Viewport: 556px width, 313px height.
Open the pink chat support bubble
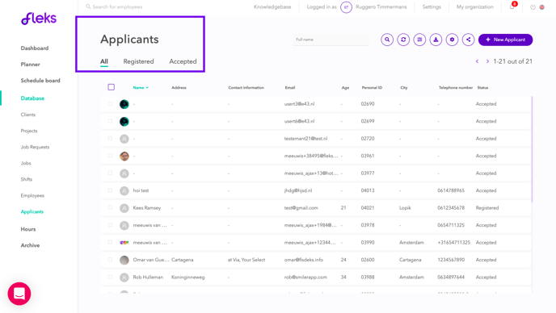[19, 294]
